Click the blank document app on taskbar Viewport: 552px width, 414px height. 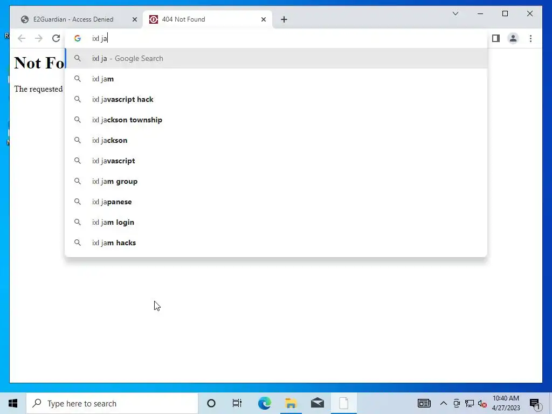pyautogui.click(x=343, y=403)
